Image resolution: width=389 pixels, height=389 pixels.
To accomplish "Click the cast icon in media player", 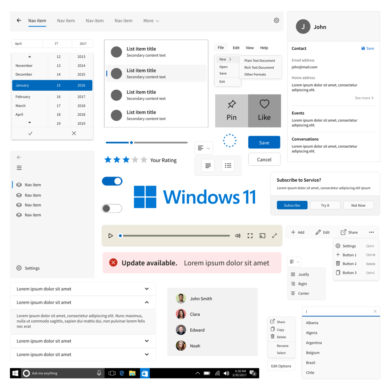I will pos(262,236).
